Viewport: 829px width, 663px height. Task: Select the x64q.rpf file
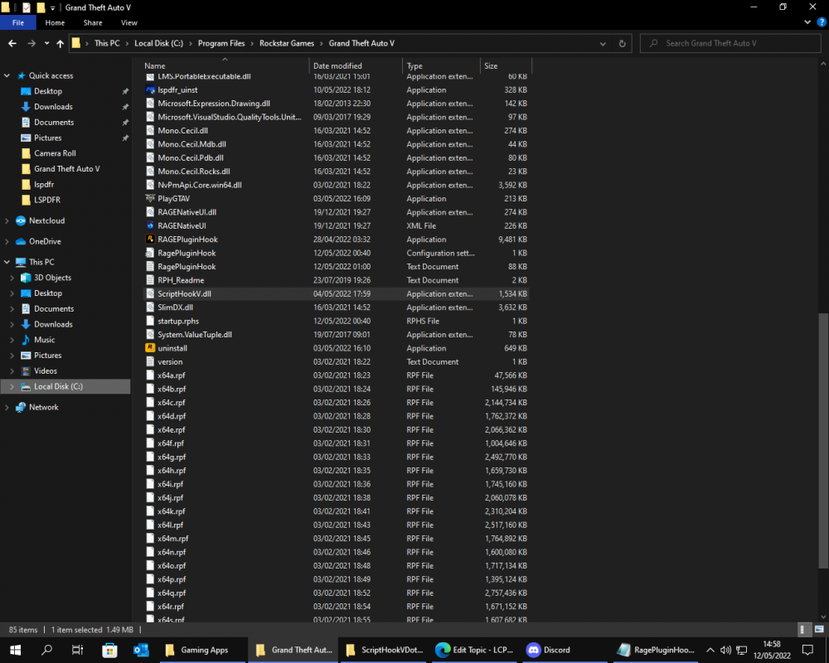pyautogui.click(x=337, y=593)
